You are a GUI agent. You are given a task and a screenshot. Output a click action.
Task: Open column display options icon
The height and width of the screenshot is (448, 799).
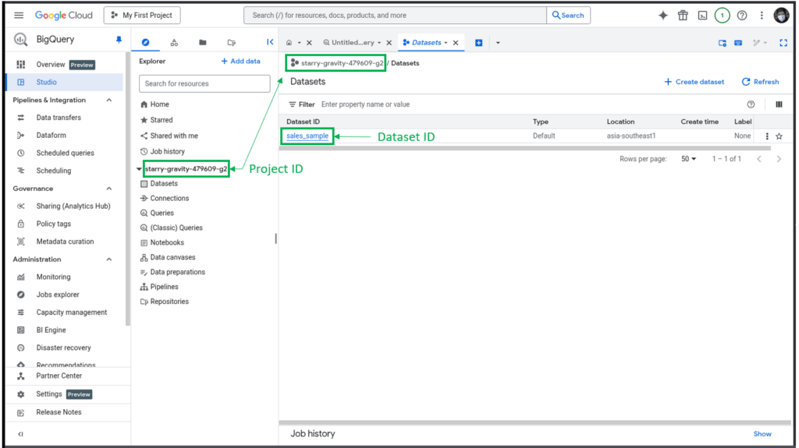tap(779, 104)
